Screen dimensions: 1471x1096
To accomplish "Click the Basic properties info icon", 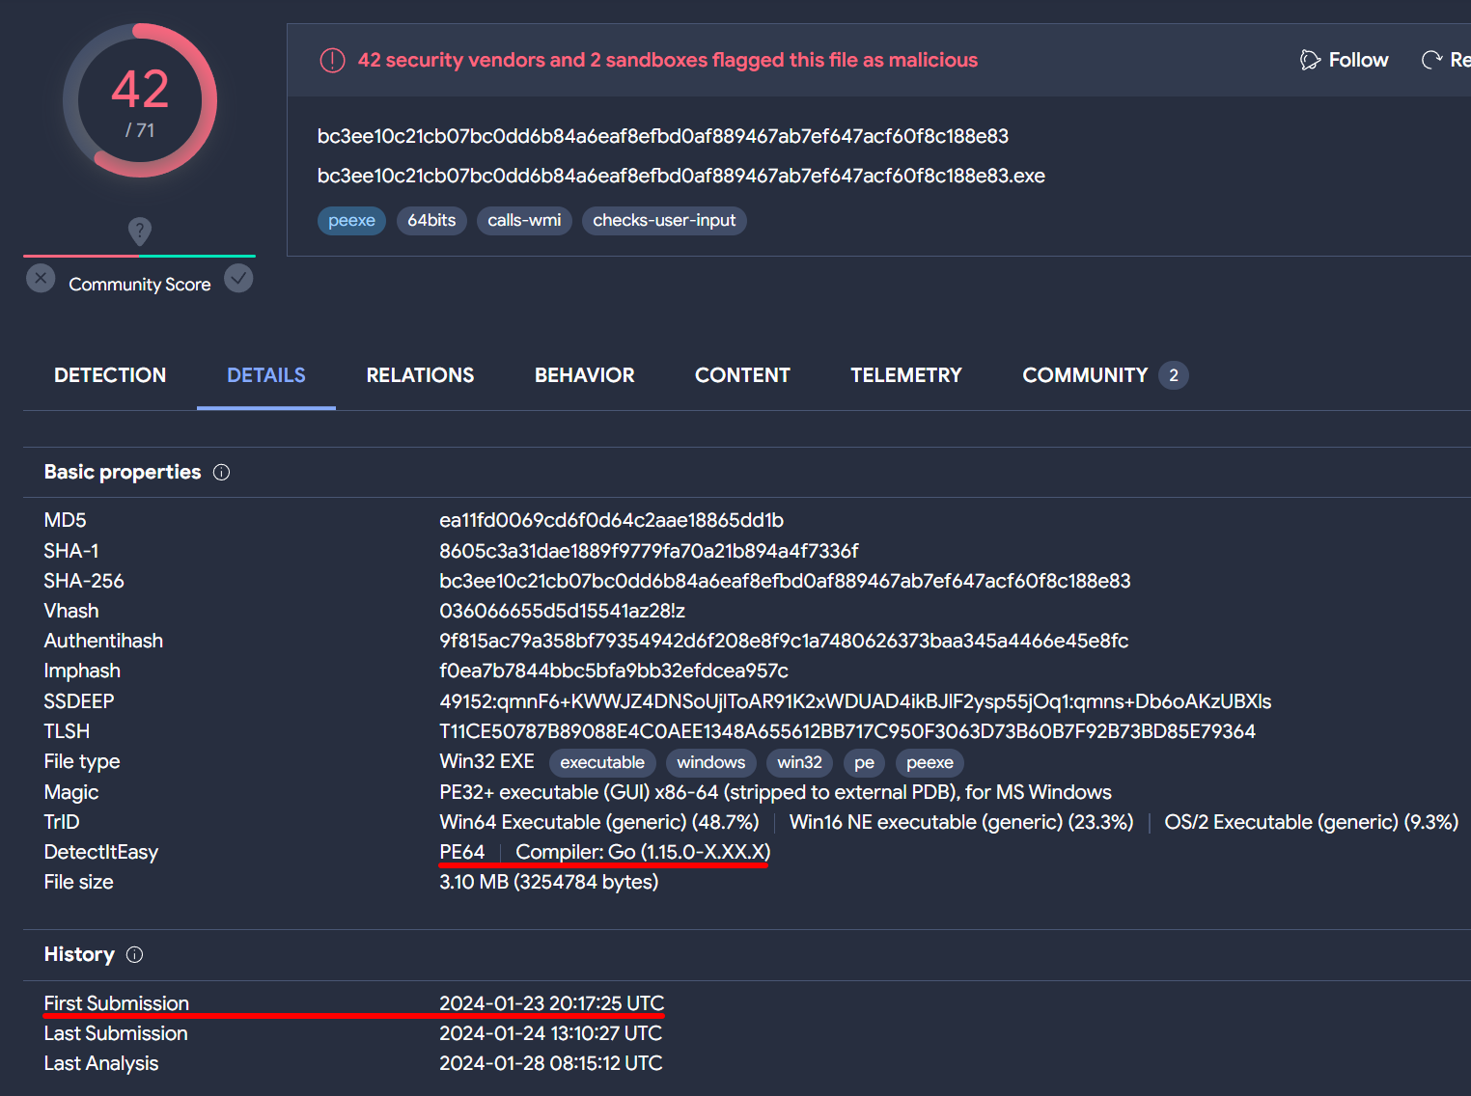I will pyautogui.click(x=221, y=472).
